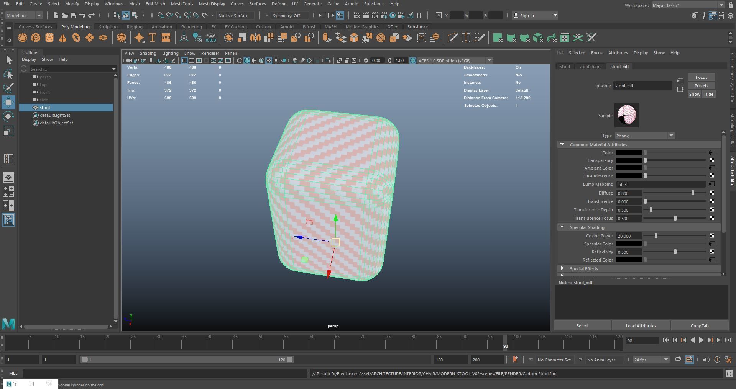The width and height of the screenshot is (736, 389).
Task: Switch to the Rigging shelf tab
Action: (135, 27)
